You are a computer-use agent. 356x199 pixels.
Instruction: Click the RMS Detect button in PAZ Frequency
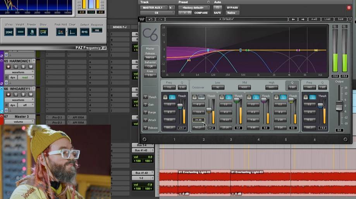(84, 32)
